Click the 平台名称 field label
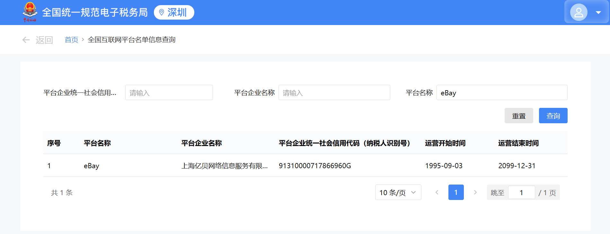The image size is (610, 234). point(419,93)
